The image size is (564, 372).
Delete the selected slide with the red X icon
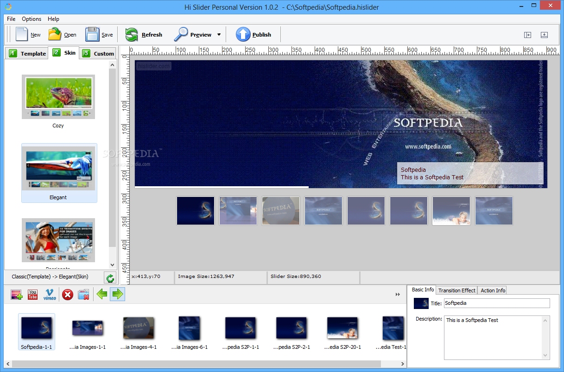(68, 294)
